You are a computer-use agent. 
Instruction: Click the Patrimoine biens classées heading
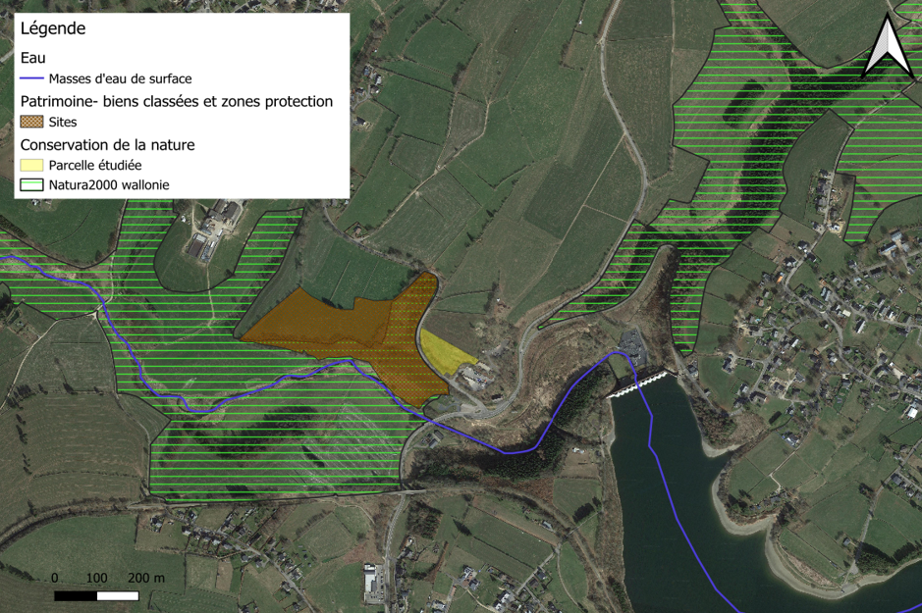point(177,101)
